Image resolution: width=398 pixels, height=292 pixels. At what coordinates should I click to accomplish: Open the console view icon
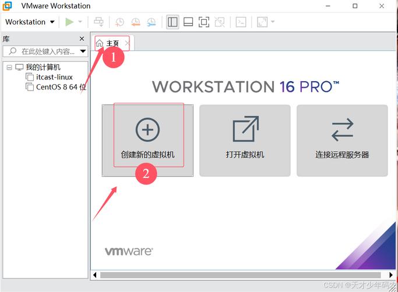pyautogui.click(x=241, y=22)
